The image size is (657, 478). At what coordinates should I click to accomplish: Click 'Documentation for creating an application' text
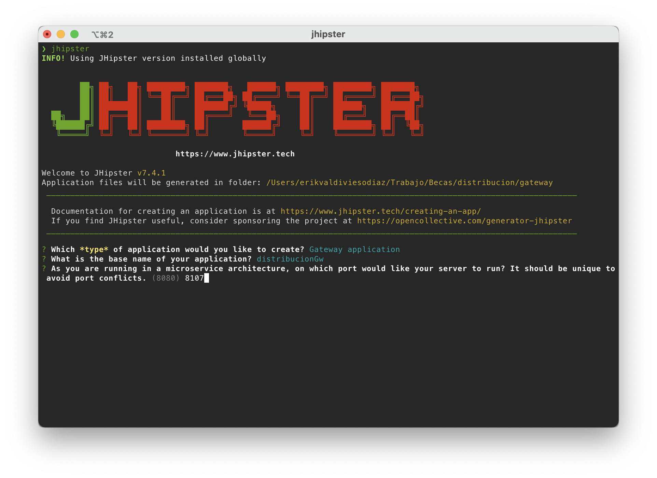click(x=149, y=211)
